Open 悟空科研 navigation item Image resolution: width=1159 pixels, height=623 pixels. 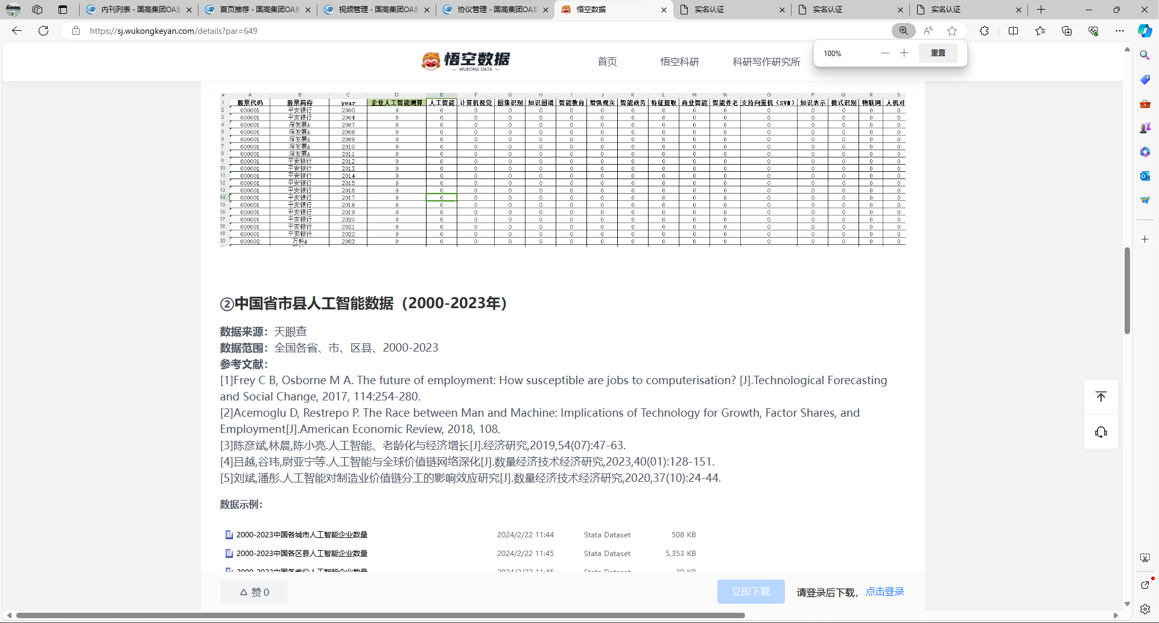[679, 62]
